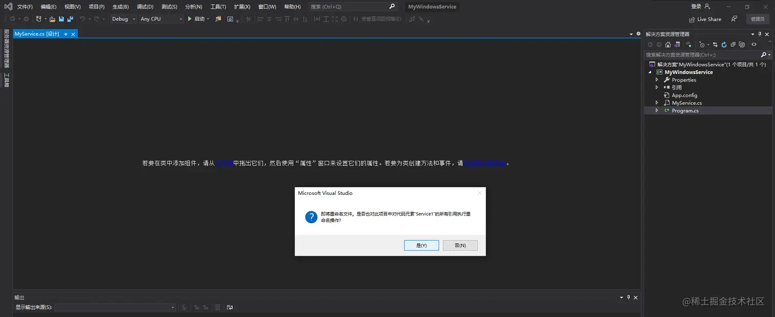Click the 登录 sign-in link
The height and width of the screenshot is (317, 775).
[x=696, y=6]
